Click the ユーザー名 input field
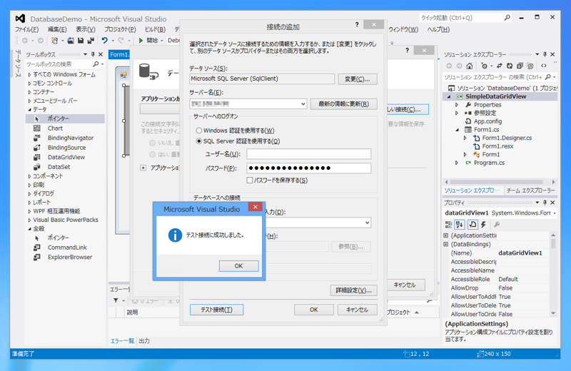Screen dimensions: 571x371 click(x=309, y=154)
